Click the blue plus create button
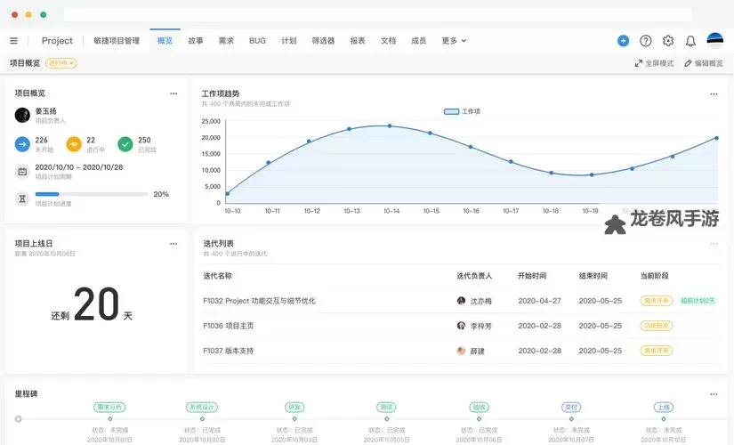734x445 pixels. click(623, 41)
